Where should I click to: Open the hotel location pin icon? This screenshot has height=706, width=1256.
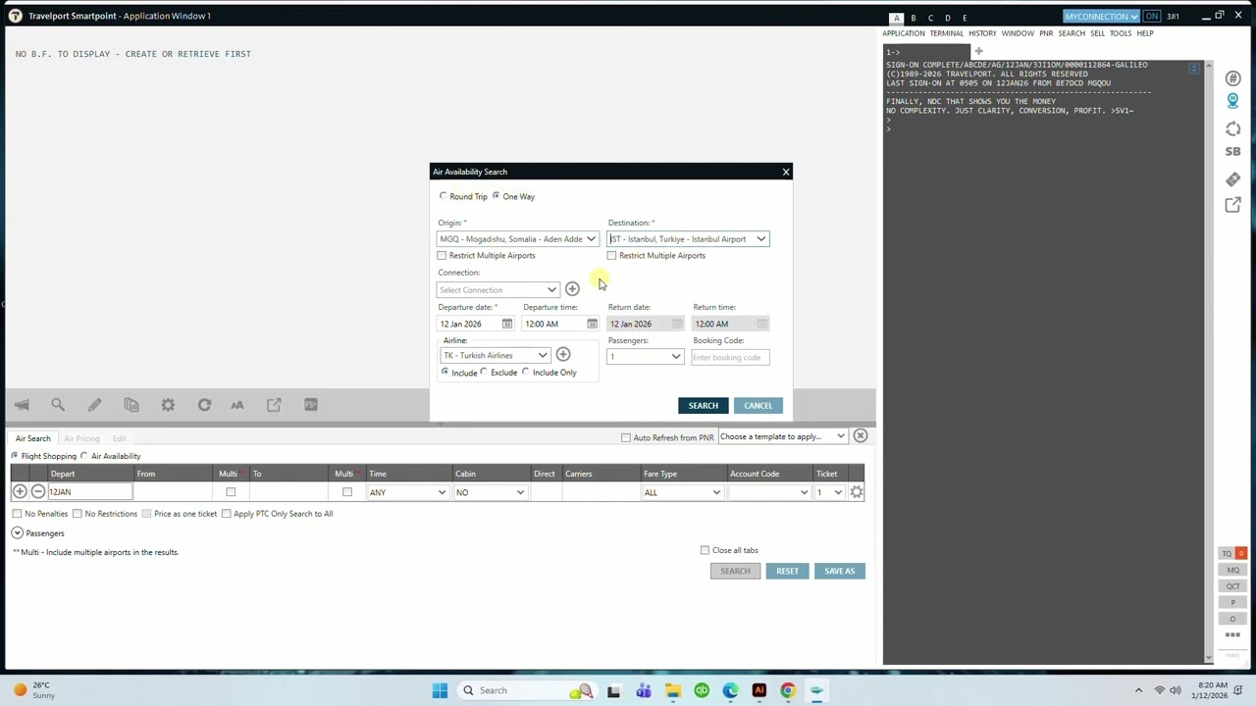coord(1233,100)
